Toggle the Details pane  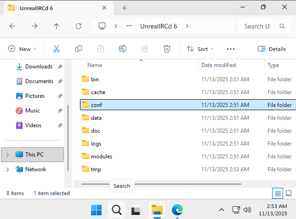tap(272, 49)
